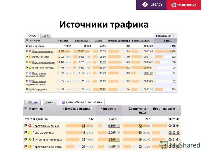This screenshot has width=210, height=157.
Task: Click the arrow icon for Переходы по ссылкам на сайтах
Action: coord(30,72)
